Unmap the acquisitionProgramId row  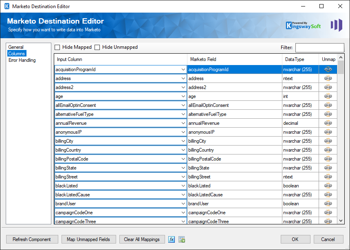328,70
